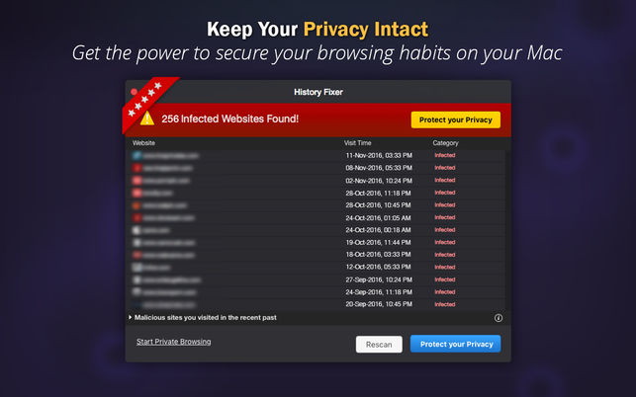
Task: Click the red close window dot
Action: click(x=135, y=92)
